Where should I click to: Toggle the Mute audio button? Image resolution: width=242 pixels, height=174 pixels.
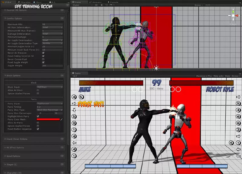tap(219, 76)
